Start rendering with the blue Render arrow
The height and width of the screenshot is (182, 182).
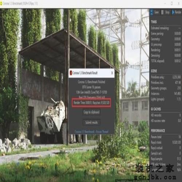tap(173, 12)
